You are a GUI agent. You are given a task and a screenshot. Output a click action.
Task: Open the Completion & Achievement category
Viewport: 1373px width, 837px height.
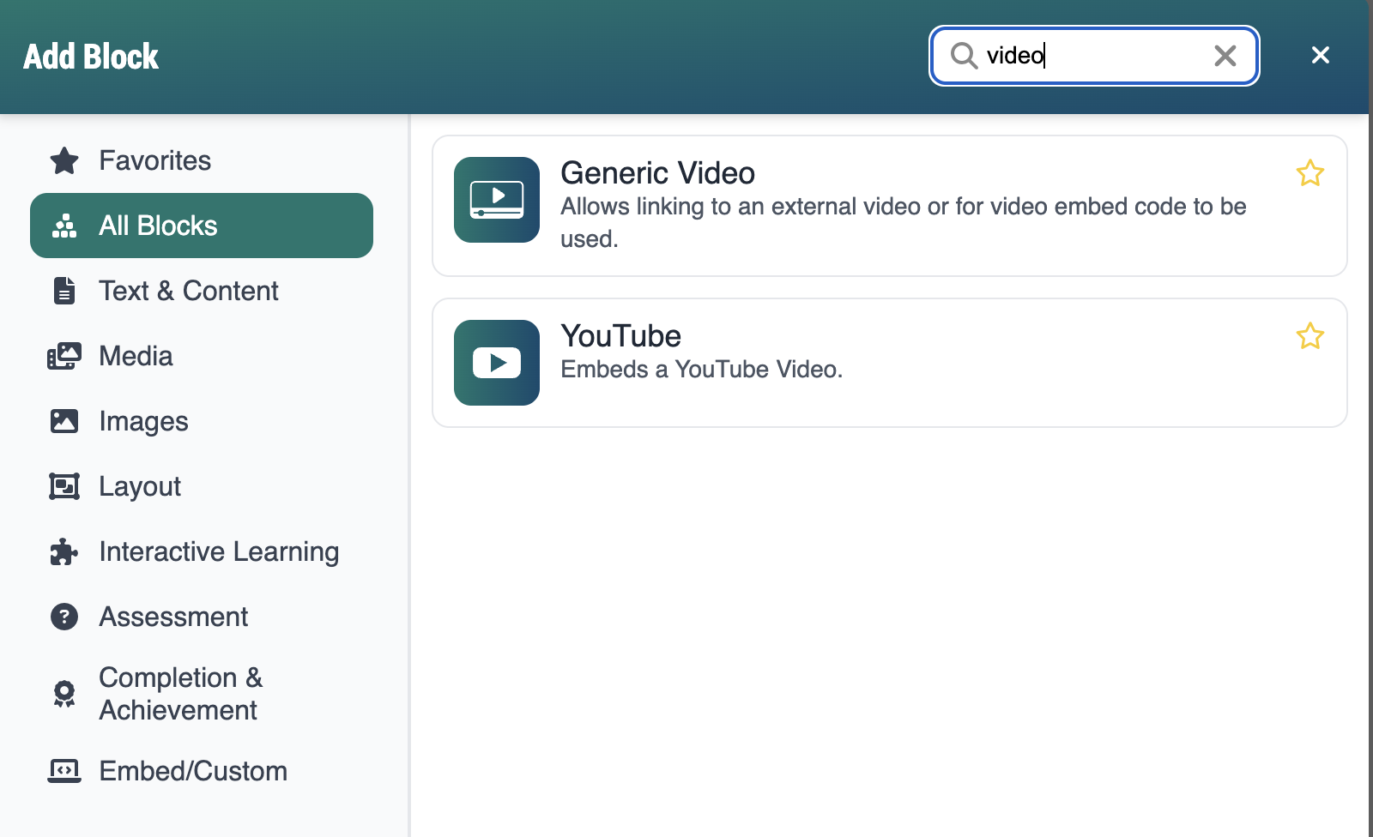[x=202, y=694]
